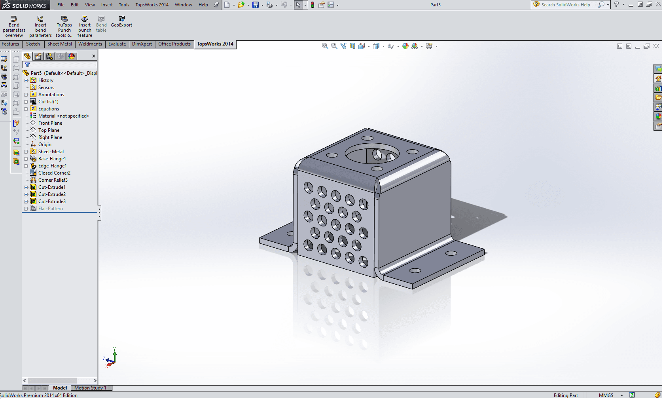Click Insert punch feature icon
663x399 pixels.
click(85, 27)
